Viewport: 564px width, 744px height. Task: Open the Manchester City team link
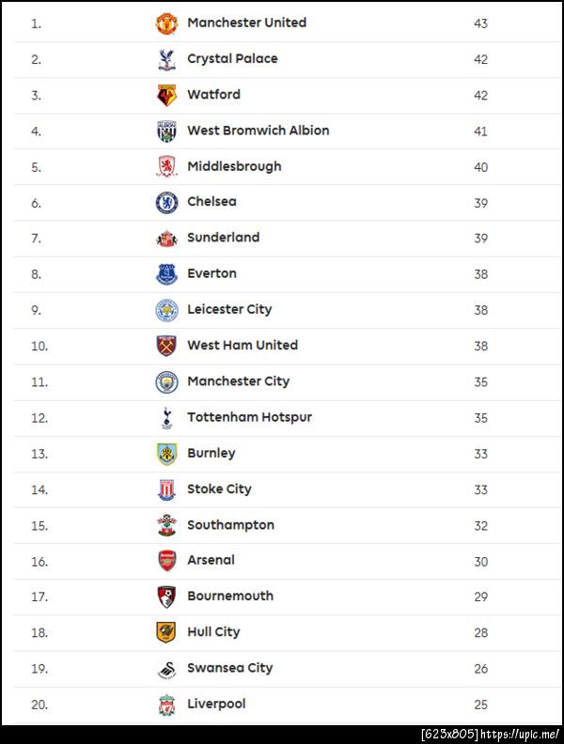click(x=238, y=381)
